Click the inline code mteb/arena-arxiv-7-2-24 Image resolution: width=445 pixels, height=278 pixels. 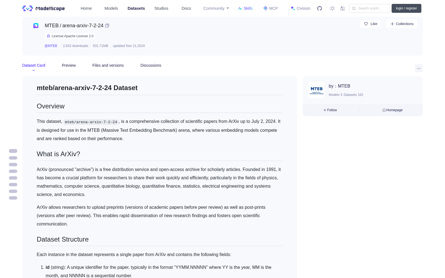(x=91, y=122)
